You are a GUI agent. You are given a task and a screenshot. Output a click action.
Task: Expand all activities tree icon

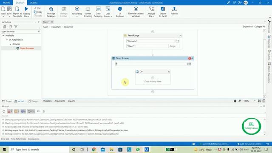point(5,27)
